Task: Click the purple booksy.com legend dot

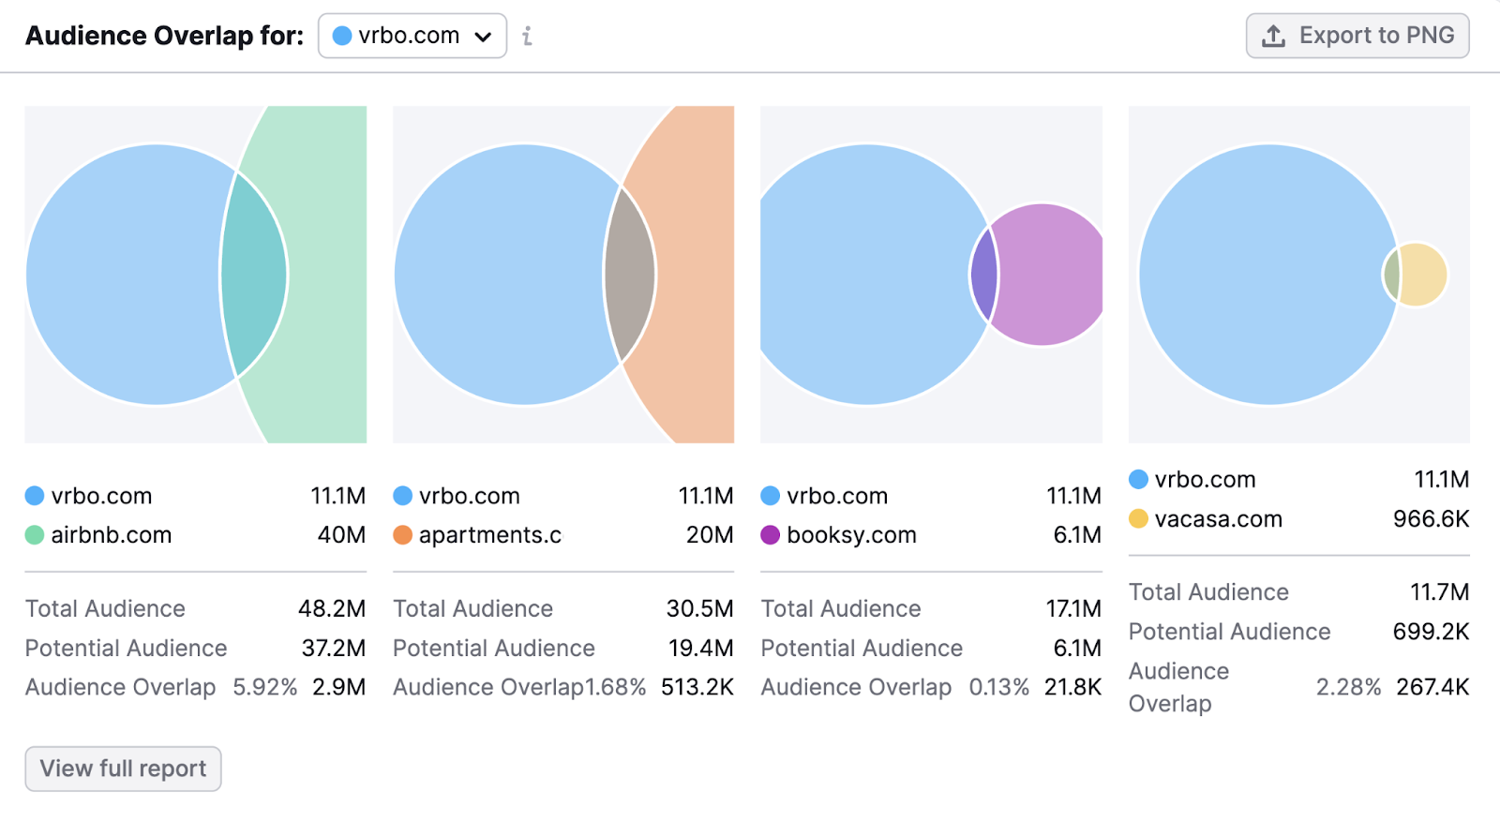Action: tap(771, 535)
